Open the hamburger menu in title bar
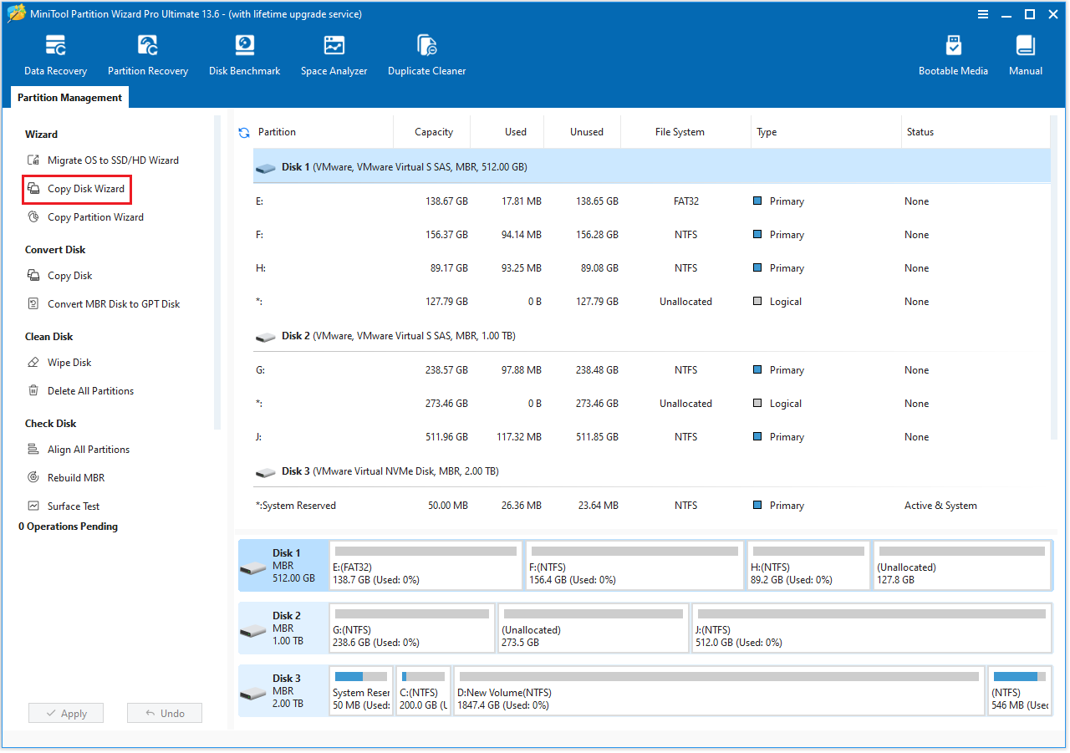Screen dimensions: 1070x753 [x=983, y=14]
